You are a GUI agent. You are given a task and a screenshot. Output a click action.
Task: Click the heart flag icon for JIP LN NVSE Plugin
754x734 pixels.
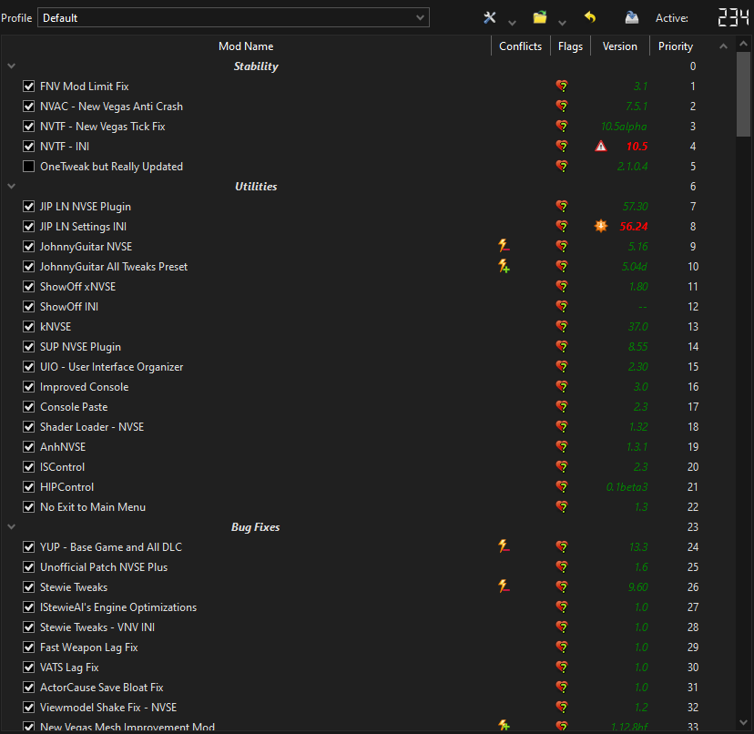[562, 207]
